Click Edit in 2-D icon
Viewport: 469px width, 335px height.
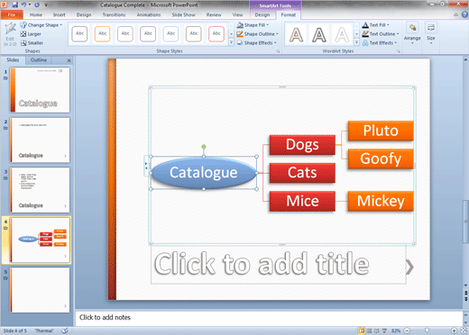coord(10,34)
